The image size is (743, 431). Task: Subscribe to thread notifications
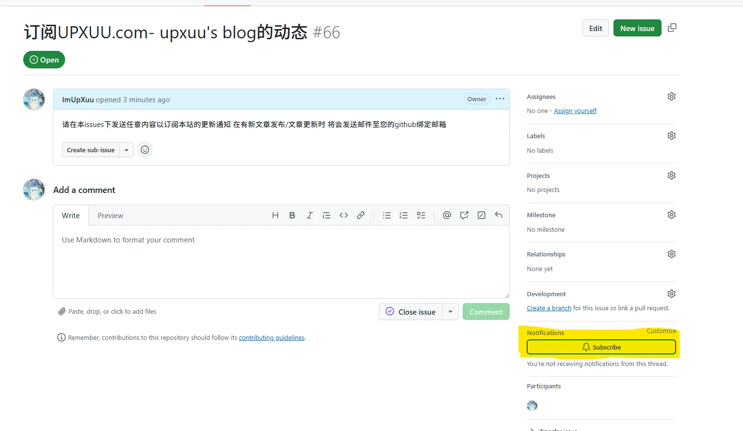click(x=601, y=347)
